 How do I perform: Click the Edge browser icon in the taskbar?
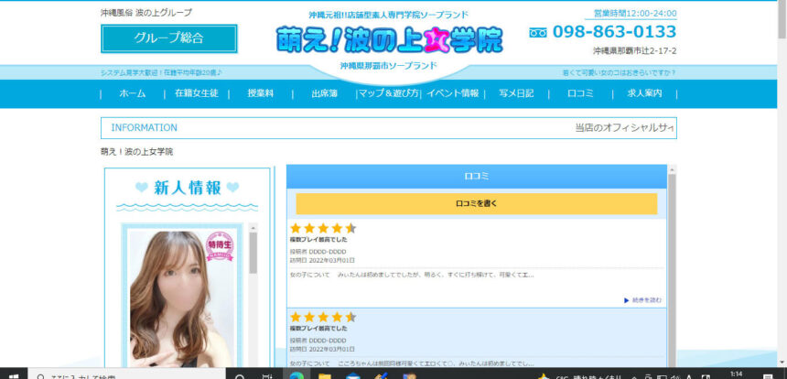[296, 375]
